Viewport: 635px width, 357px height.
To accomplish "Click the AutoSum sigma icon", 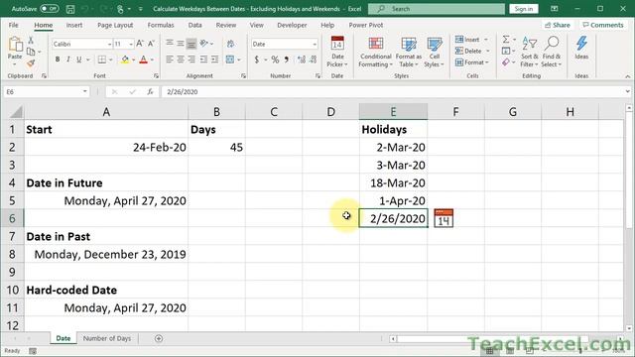I will 506,40.
